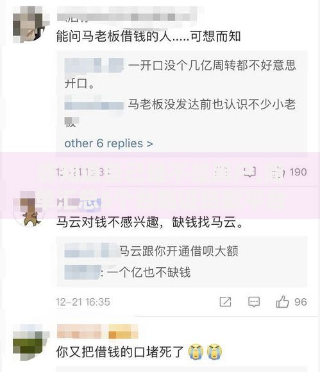Select comment 马云对钱不感兴趣，缺钱找马云
Image resolution: width=320 pixels, height=372 pixels.
tap(149, 222)
